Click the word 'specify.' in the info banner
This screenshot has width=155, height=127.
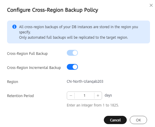tap(25, 32)
